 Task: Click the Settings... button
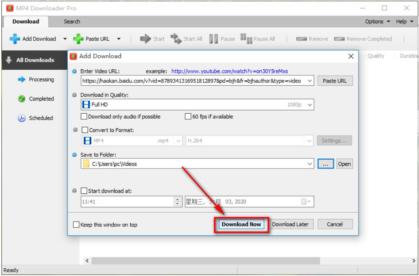click(x=334, y=141)
